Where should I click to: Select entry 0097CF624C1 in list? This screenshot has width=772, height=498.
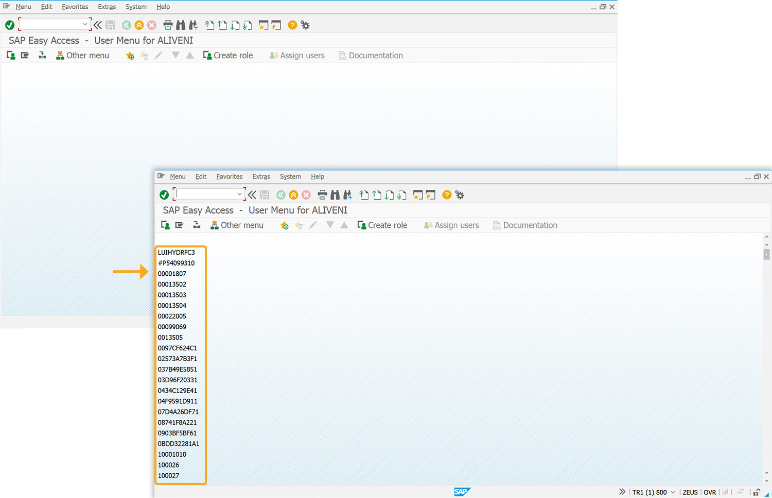178,348
